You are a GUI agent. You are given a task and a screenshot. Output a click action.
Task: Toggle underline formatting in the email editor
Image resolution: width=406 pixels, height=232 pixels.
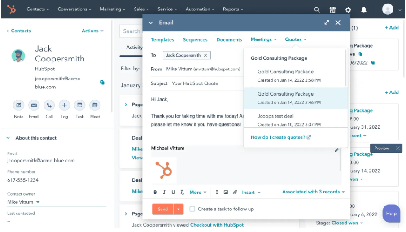(173, 192)
